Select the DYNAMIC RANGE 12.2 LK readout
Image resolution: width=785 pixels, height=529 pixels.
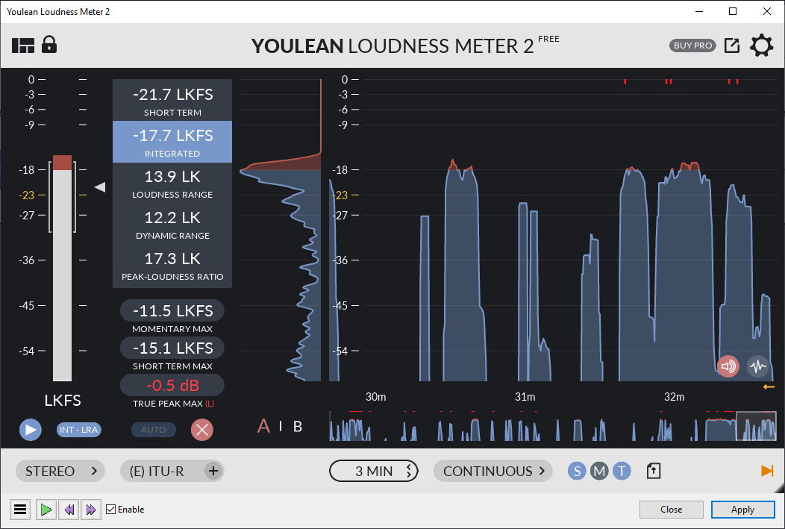(x=172, y=225)
